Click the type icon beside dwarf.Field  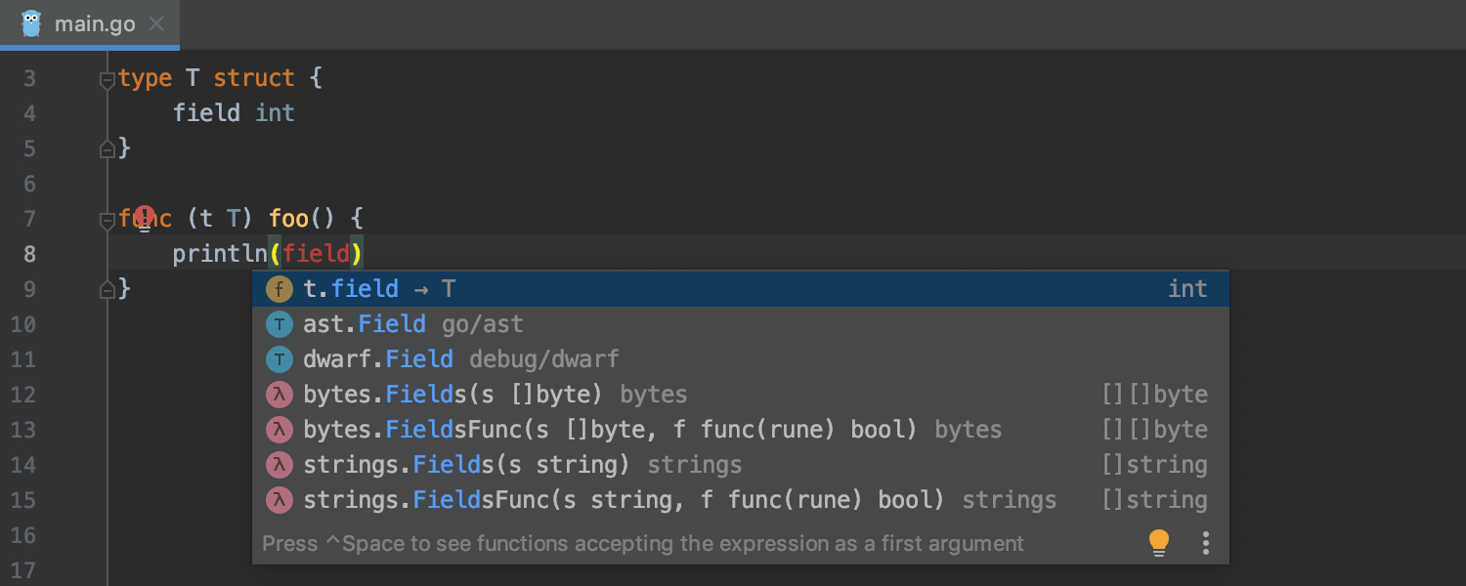point(280,359)
